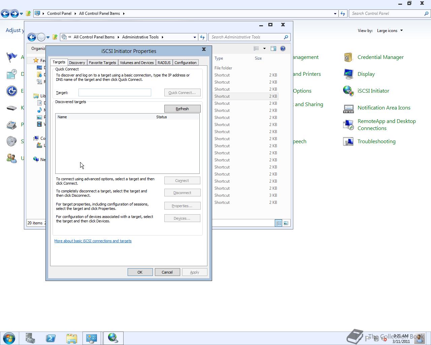This screenshot has width=431, height=345.
Task: Refresh the Administrative Tools address bar
Action: tap(202, 37)
